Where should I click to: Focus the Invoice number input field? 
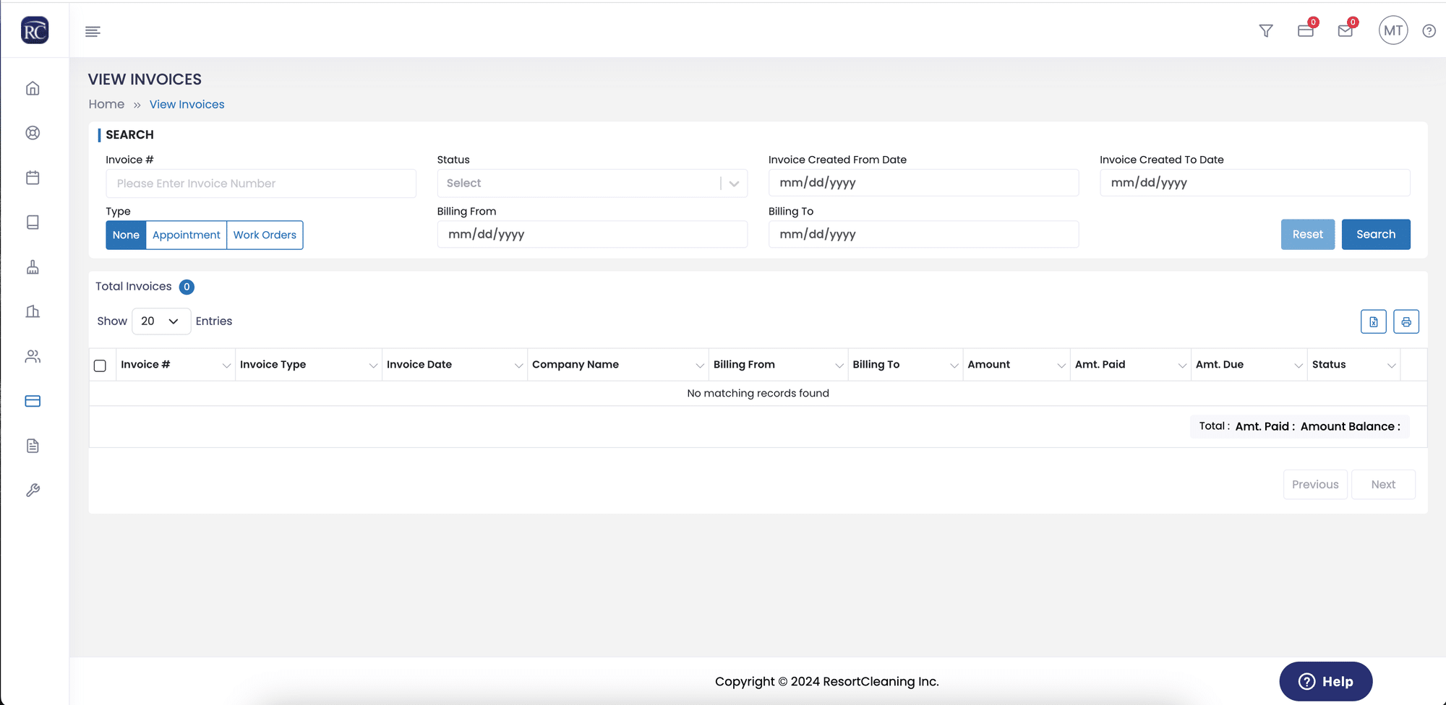(261, 183)
